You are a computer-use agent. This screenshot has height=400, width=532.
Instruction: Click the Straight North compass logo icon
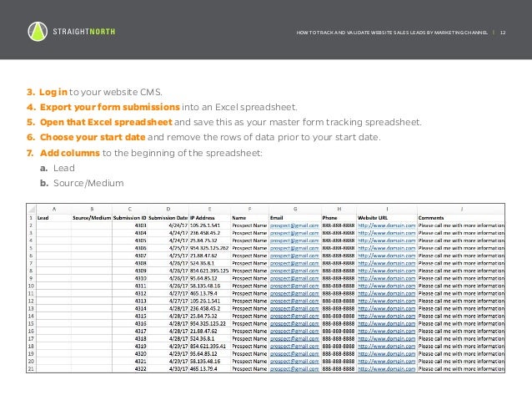(38, 32)
